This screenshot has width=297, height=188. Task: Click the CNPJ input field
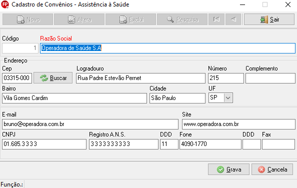44,144
